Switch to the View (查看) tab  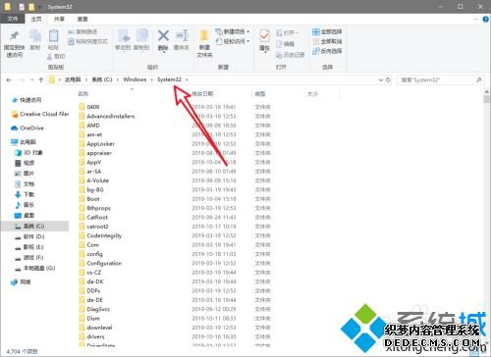click(82, 19)
